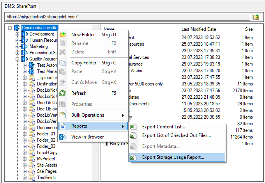Click date 22.05.2022 20:30:59
This screenshot has width=265, height=183.
pos(201,117)
